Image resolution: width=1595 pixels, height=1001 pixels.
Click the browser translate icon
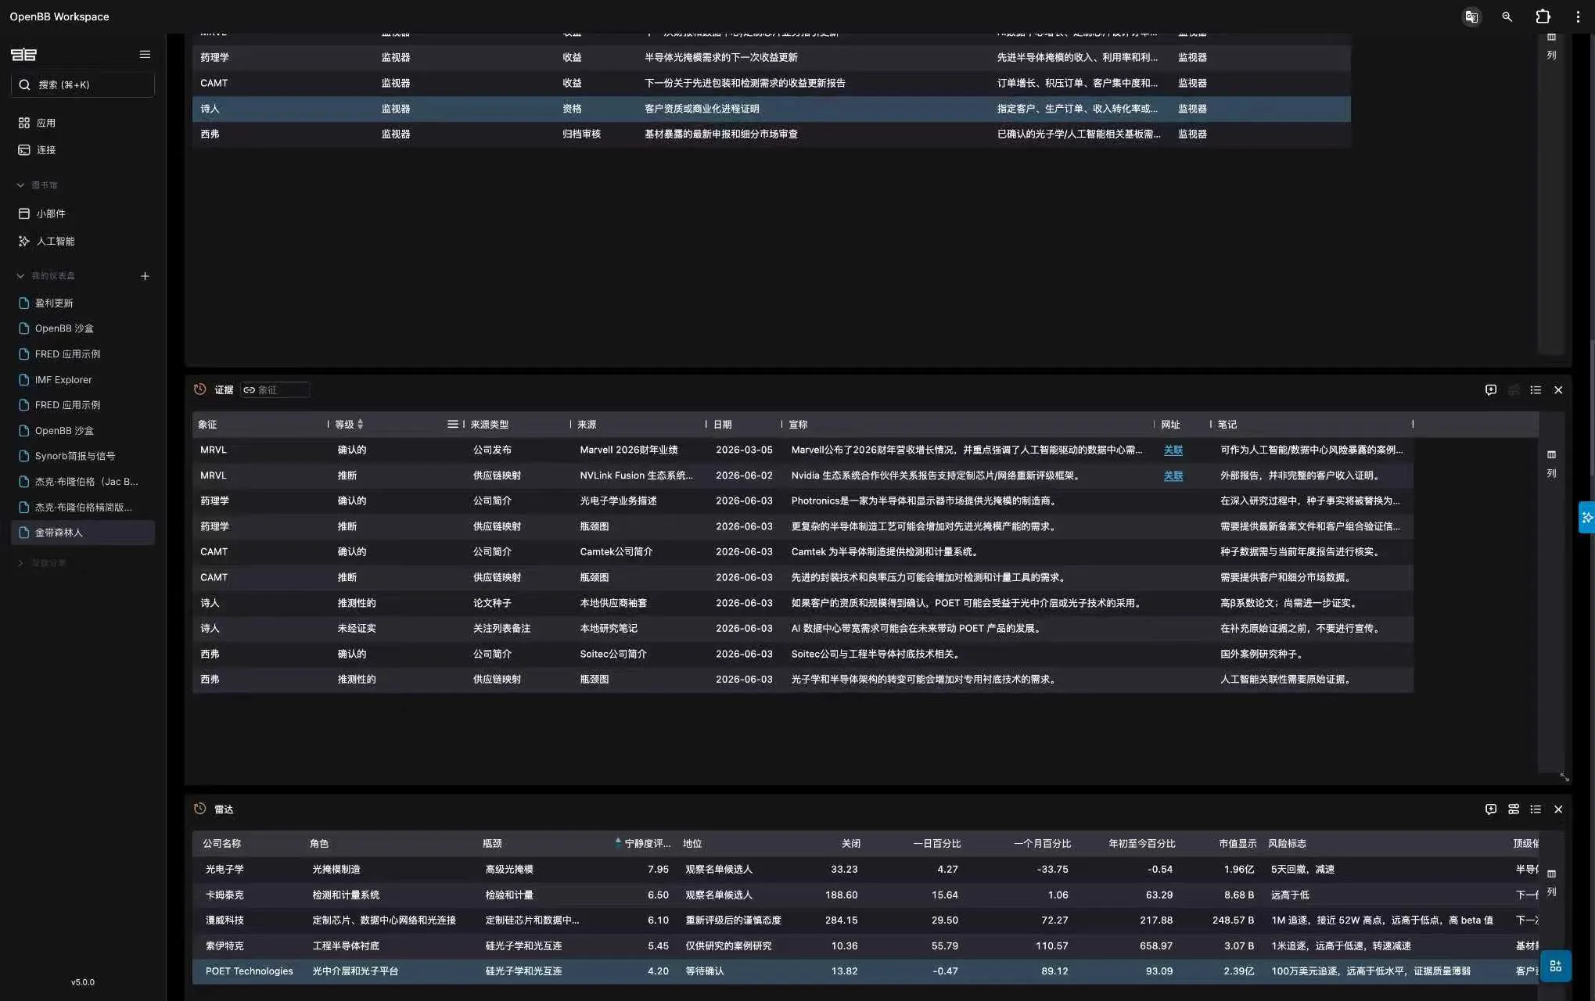(x=1471, y=16)
